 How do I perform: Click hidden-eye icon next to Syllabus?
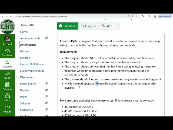[46, 103]
